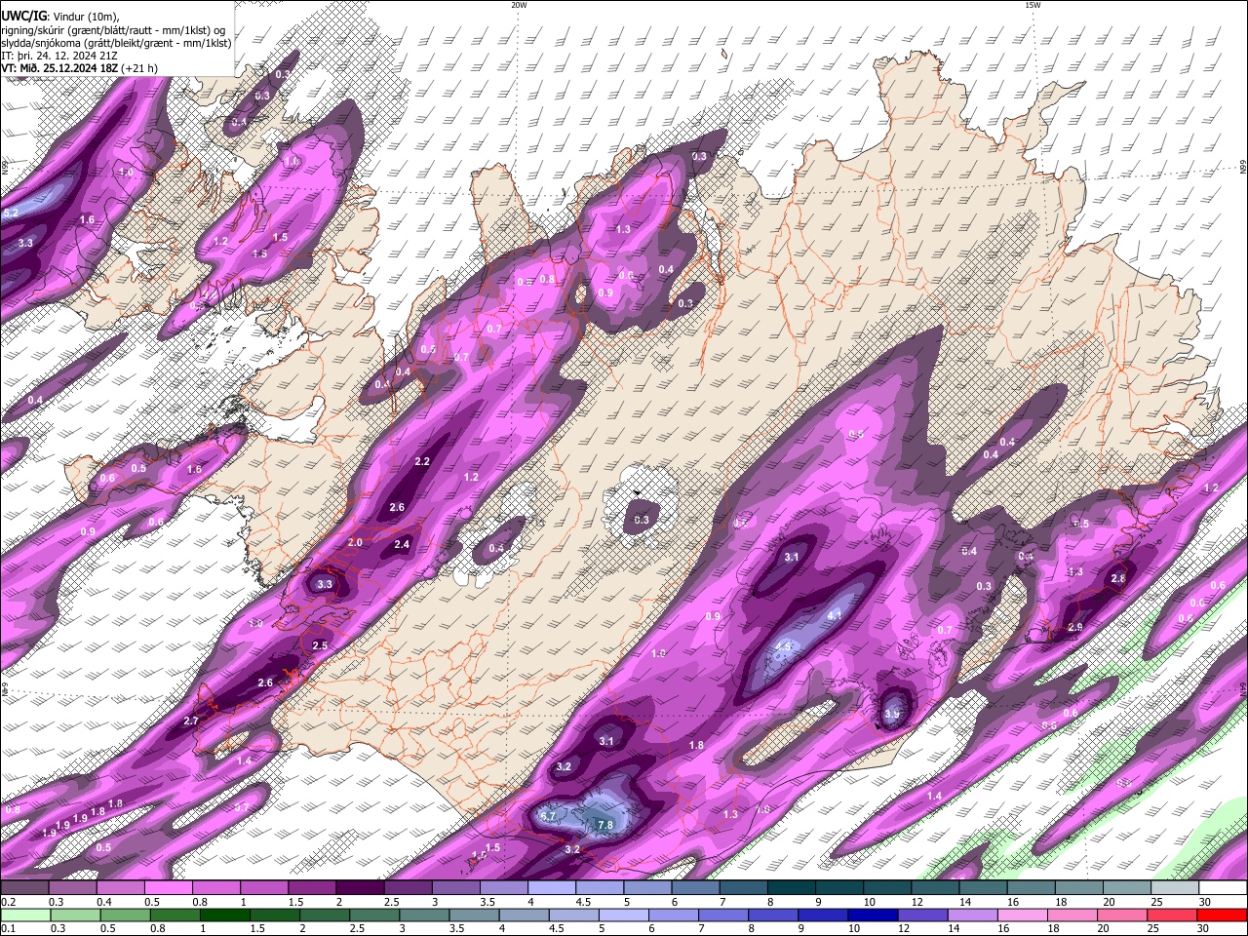Click the '7.8' precipitation maximum on the map
This screenshot has width=1248, height=936.
(604, 825)
